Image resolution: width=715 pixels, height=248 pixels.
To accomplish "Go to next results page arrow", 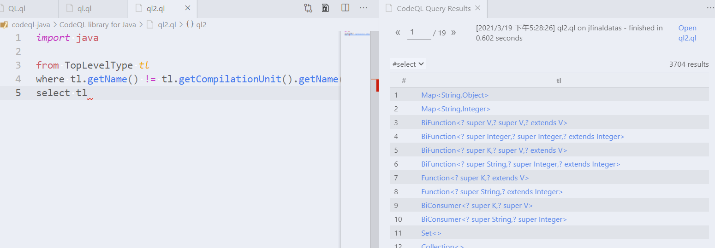I will pos(453,33).
